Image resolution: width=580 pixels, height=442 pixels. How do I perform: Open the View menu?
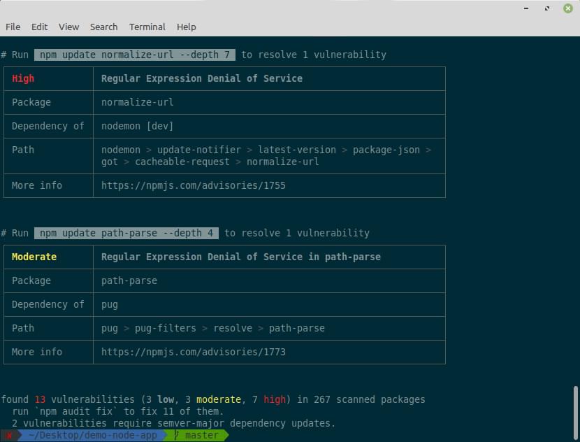click(x=68, y=27)
